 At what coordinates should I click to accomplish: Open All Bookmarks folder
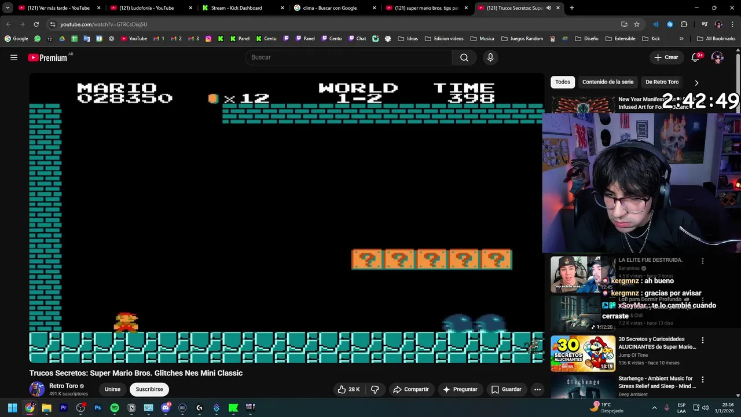[716, 39]
